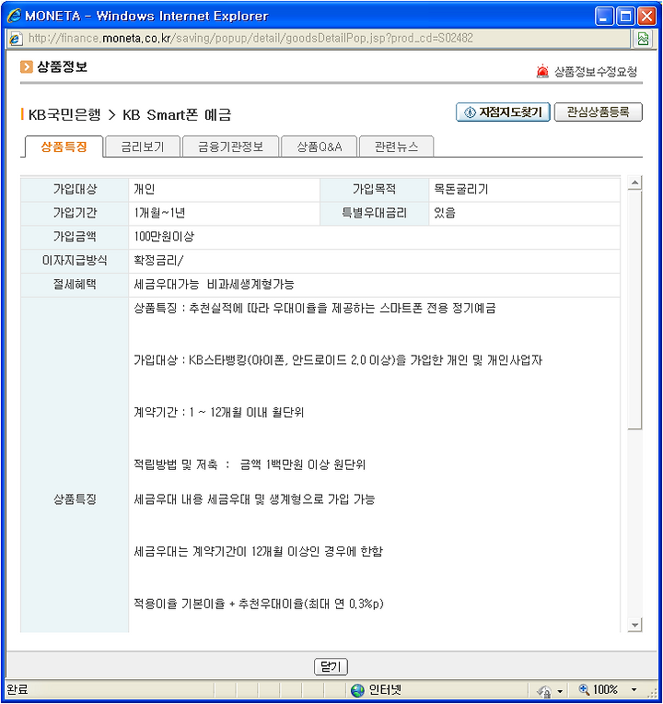Click the 특별우대금리 header cell
Viewport: 663px width, 704px height.
point(374,213)
